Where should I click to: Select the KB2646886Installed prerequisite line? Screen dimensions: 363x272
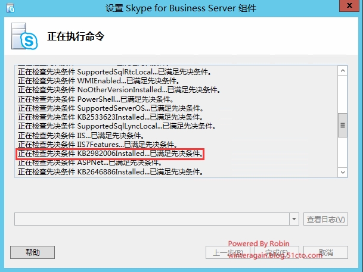click(x=111, y=172)
